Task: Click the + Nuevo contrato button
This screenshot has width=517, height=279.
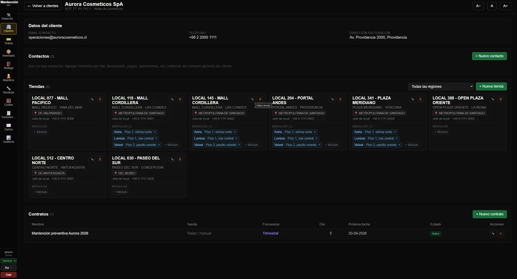Action: pos(490,214)
